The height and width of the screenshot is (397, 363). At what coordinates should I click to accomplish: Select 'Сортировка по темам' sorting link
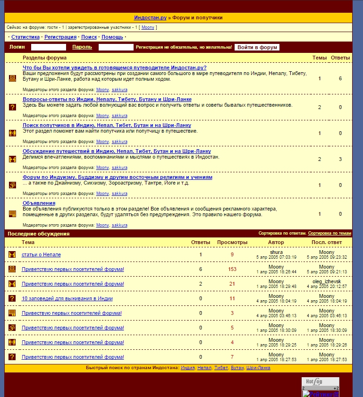point(329,233)
